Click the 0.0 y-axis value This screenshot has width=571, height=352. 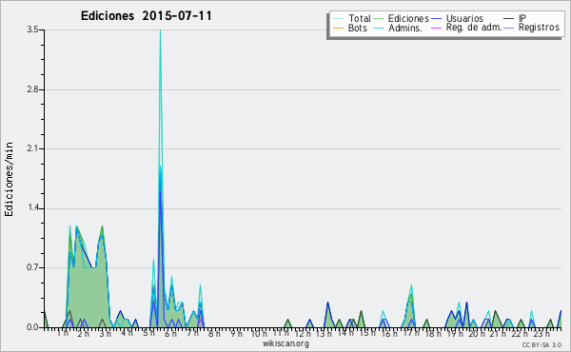tap(32, 327)
